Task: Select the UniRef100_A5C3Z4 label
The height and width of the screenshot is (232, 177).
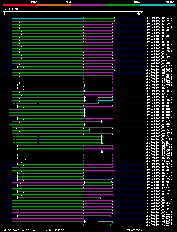Action: [x=159, y=51]
